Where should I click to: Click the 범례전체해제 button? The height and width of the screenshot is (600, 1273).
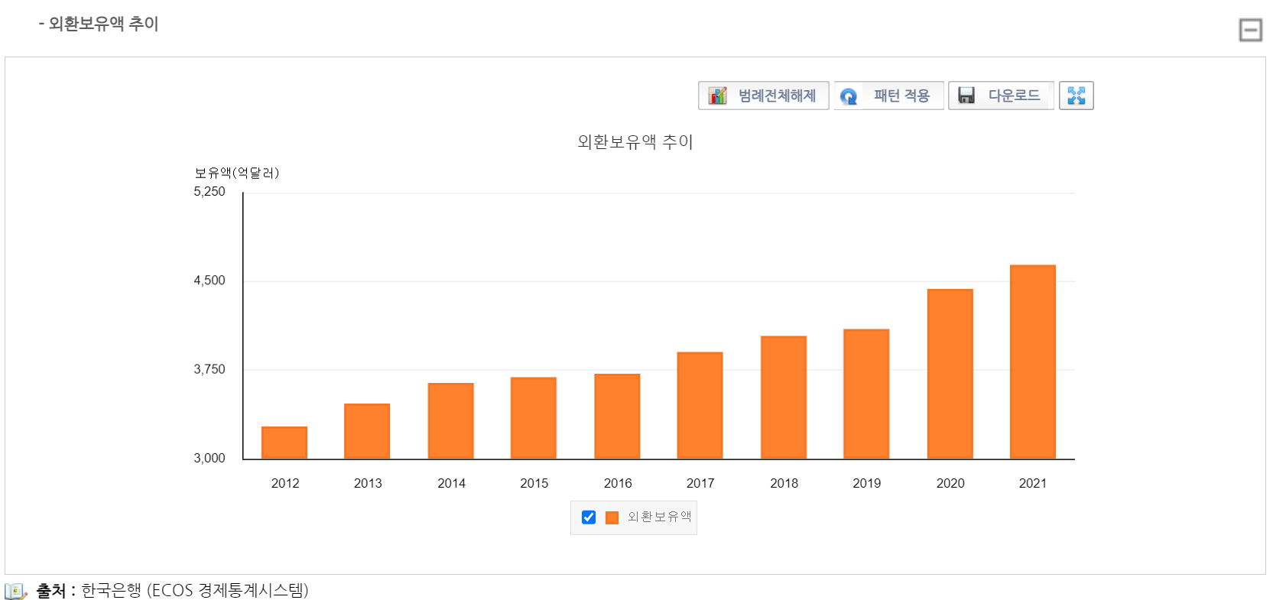763,96
